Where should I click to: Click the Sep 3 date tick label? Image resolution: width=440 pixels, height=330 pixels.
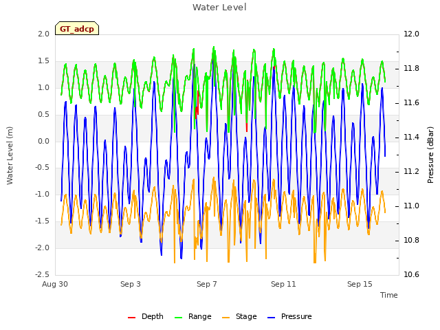tap(131, 284)
